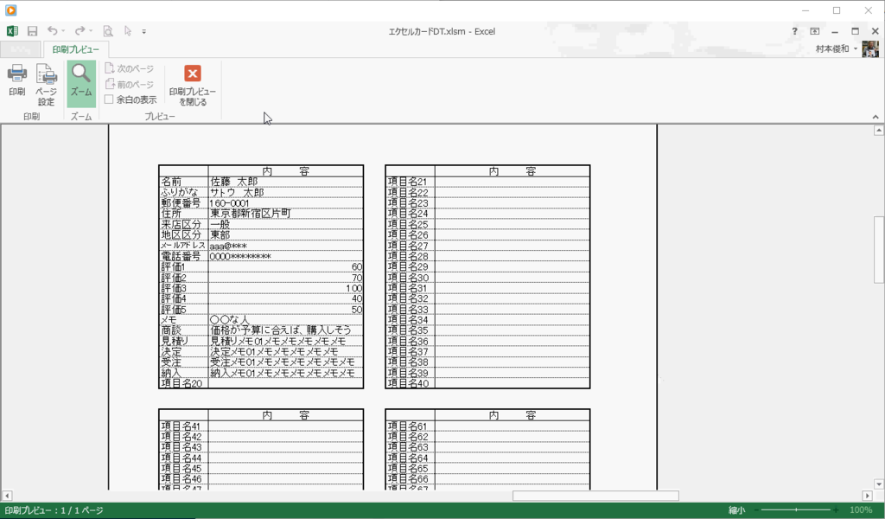885x519 pixels.
Task: Click the Print (印刷) icon
Action: coord(16,80)
